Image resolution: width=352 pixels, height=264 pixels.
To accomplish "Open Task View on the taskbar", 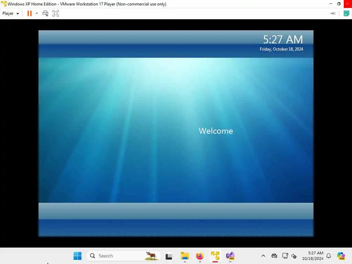I will click(x=169, y=256).
